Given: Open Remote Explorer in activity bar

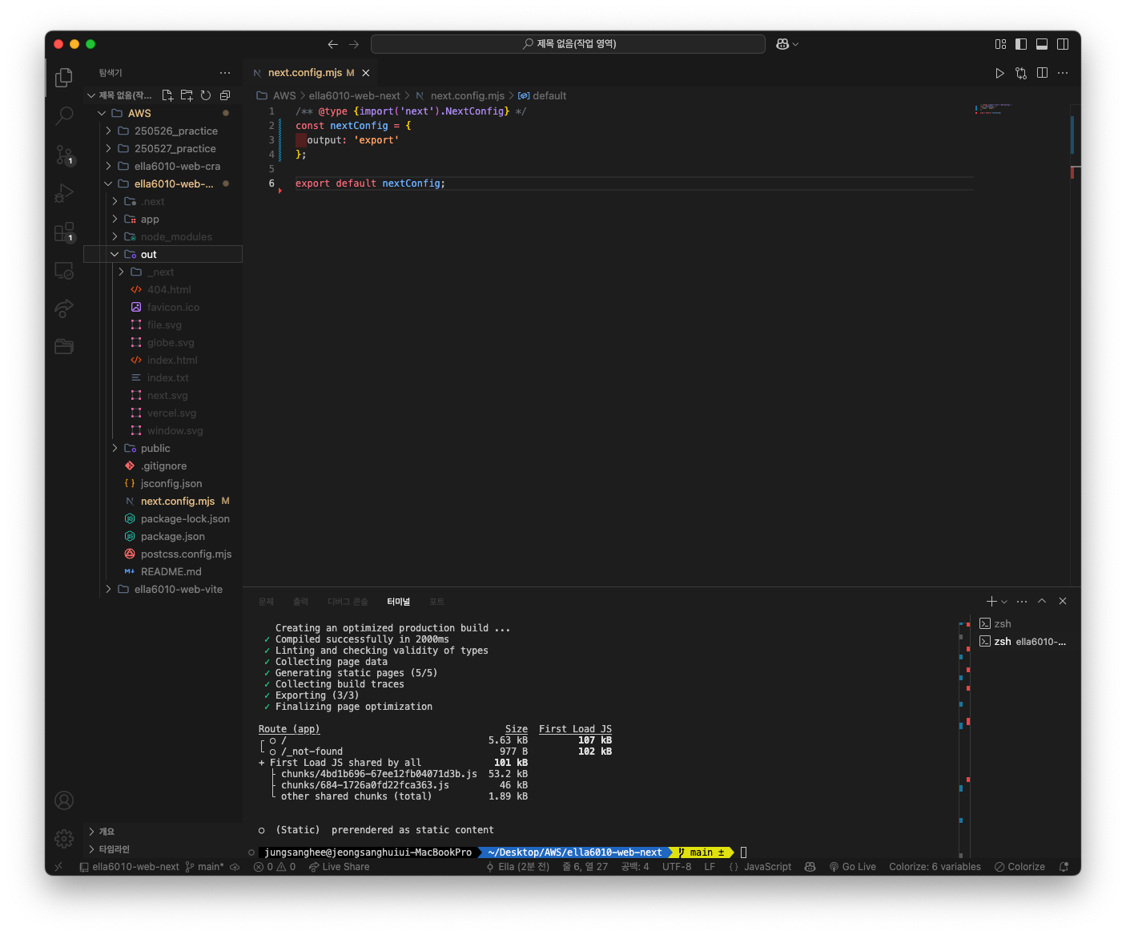Looking at the screenshot, I should [x=64, y=271].
